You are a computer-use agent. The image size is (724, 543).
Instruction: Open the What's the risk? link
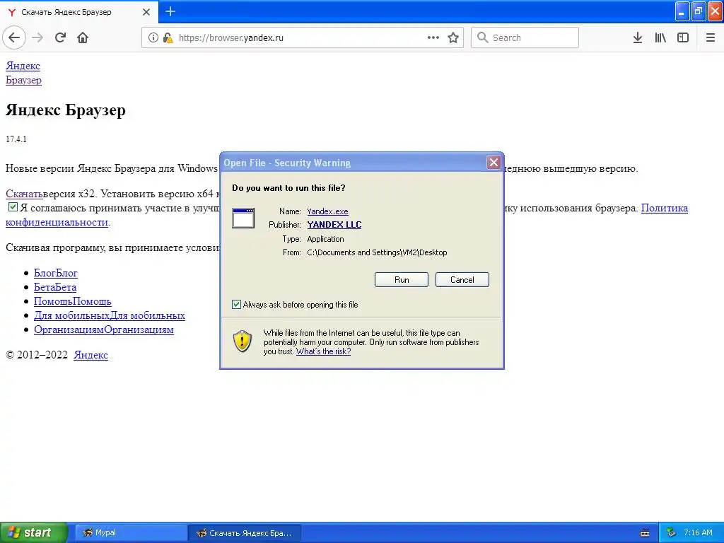[323, 351]
